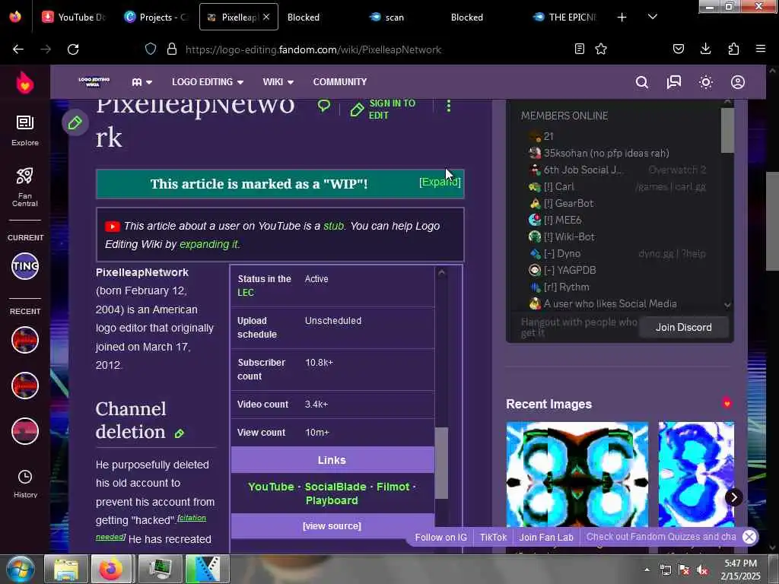Screen dimensions: 779x584
Task: Click the article comments speech bubble icon
Action: click(324, 105)
